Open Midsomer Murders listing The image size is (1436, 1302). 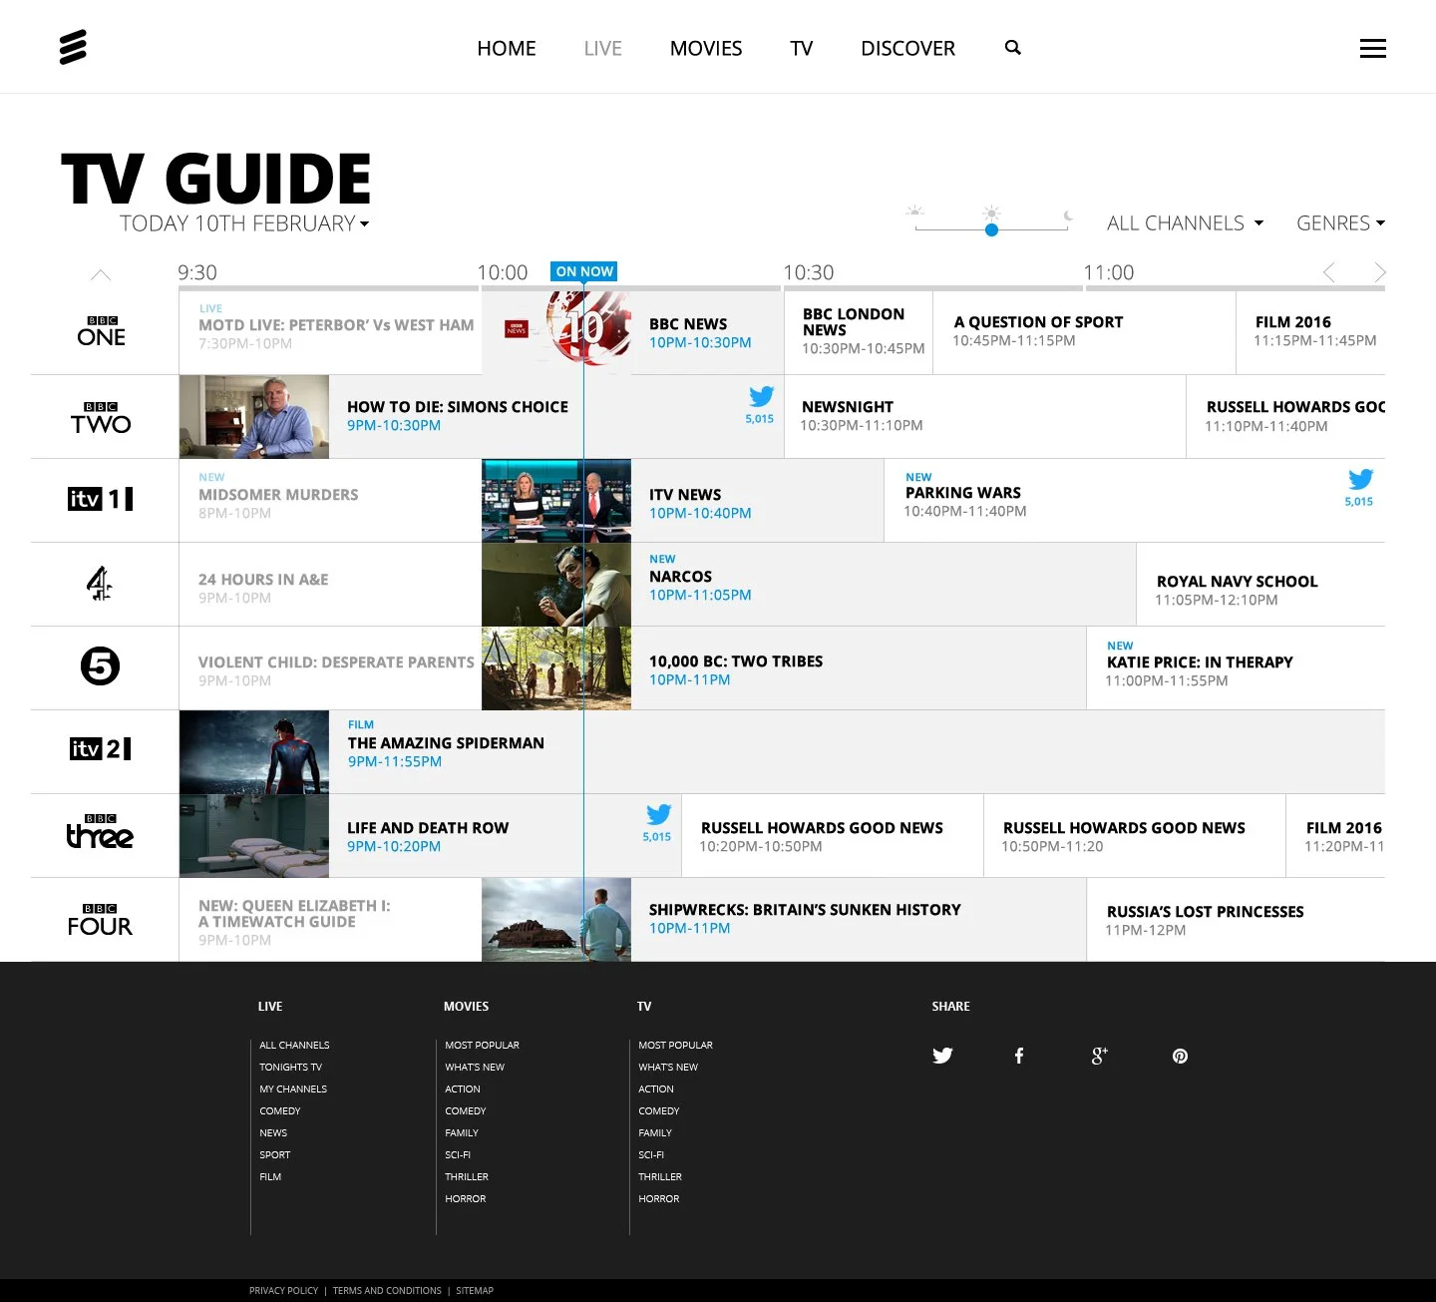[330, 501]
